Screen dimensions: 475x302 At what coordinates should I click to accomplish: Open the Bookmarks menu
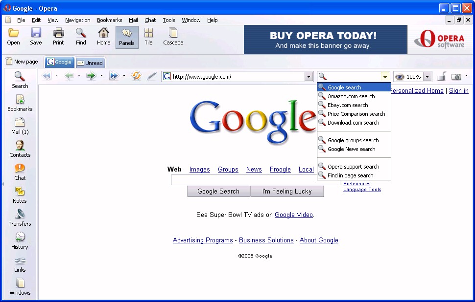(x=109, y=20)
